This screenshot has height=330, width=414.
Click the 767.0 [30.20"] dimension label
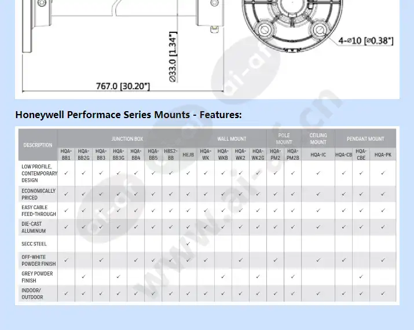click(123, 86)
